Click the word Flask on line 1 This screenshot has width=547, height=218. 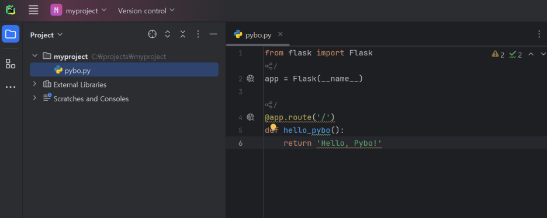[x=361, y=53]
